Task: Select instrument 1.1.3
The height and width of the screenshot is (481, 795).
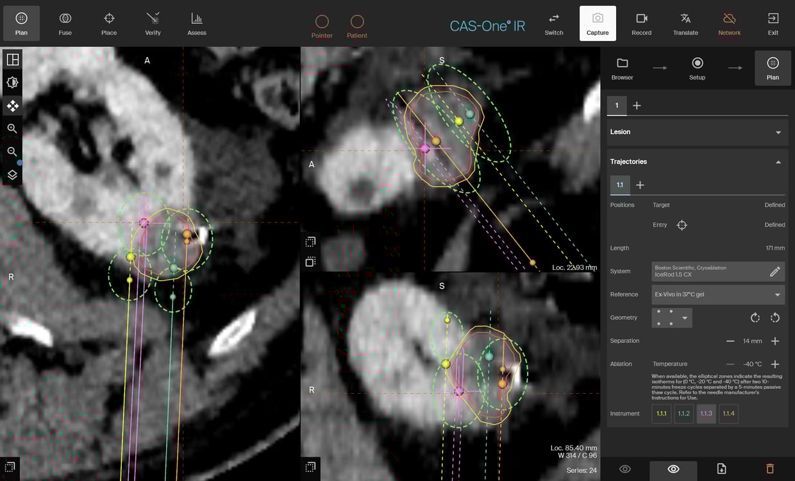Action: 707,414
